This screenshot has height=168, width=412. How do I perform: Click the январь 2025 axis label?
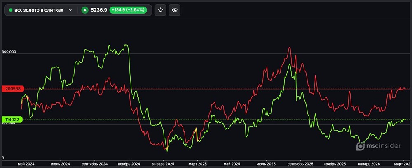tap(163, 163)
